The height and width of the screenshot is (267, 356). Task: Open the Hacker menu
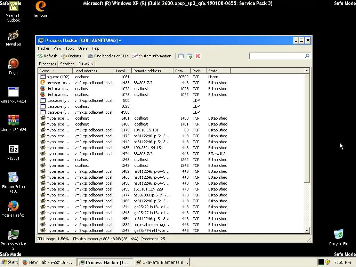point(43,48)
